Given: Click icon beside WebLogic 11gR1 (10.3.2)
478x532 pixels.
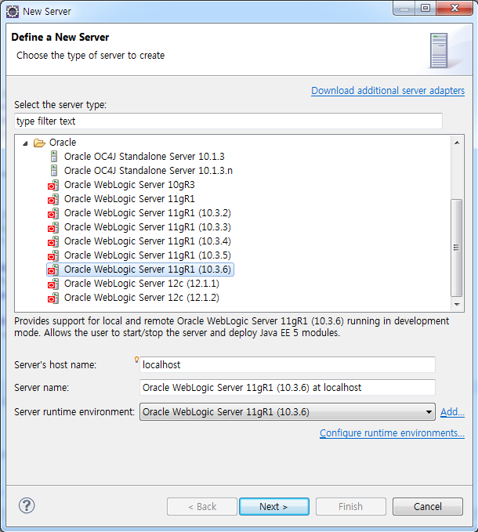Looking at the screenshot, I should tap(53, 213).
